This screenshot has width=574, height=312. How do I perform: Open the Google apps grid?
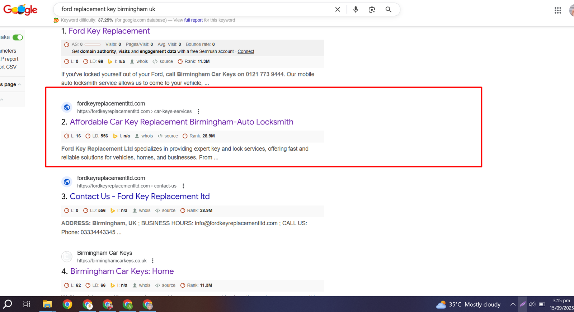557,10
